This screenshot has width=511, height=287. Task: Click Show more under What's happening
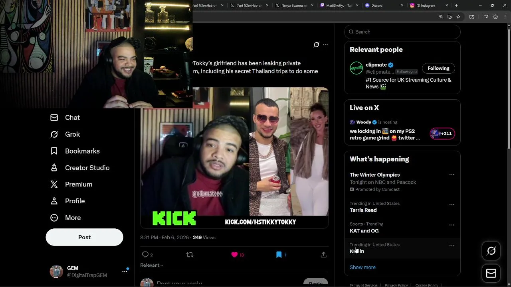point(362,267)
